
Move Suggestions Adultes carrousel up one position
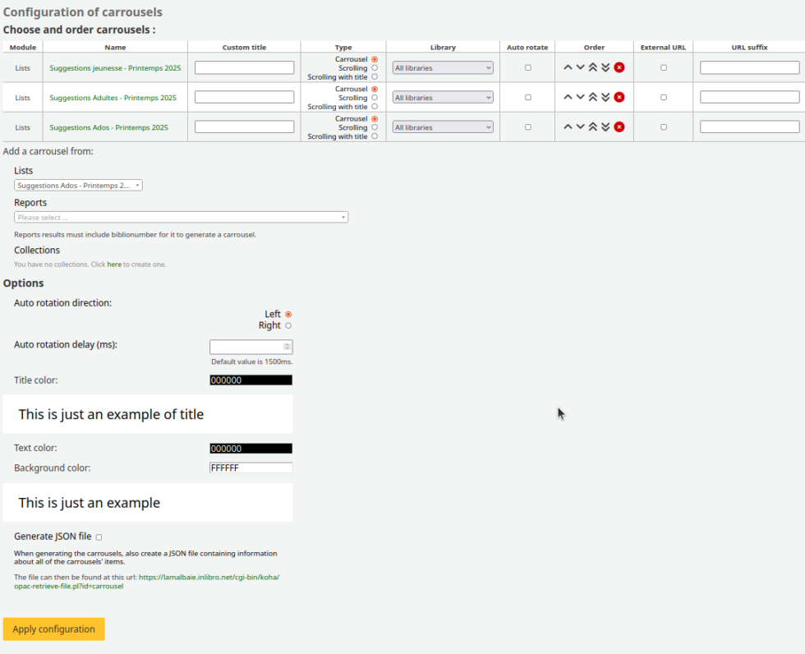click(568, 97)
